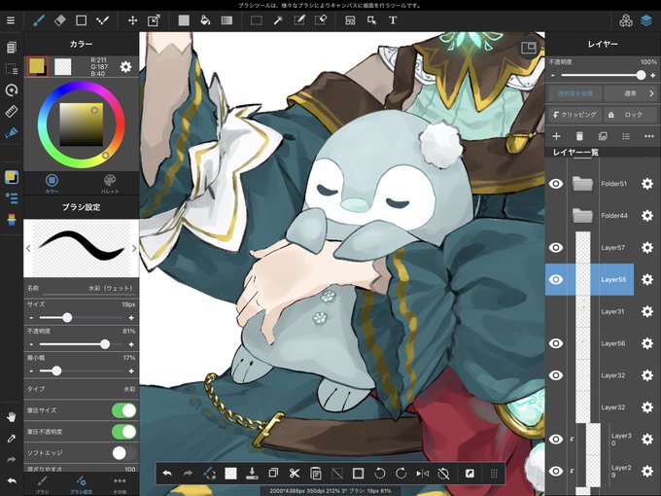This screenshot has width=661, height=496.
Task: Select the rectangular Selection tool
Action: (x=257, y=20)
